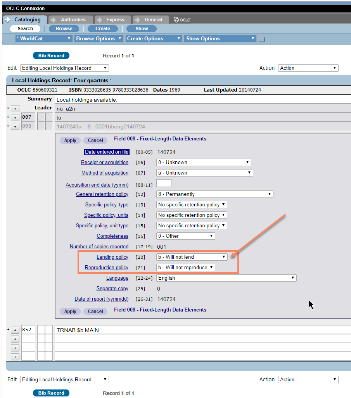Open the Lending policy dropdown
Screen dimensions: 351x398
(192, 257)
